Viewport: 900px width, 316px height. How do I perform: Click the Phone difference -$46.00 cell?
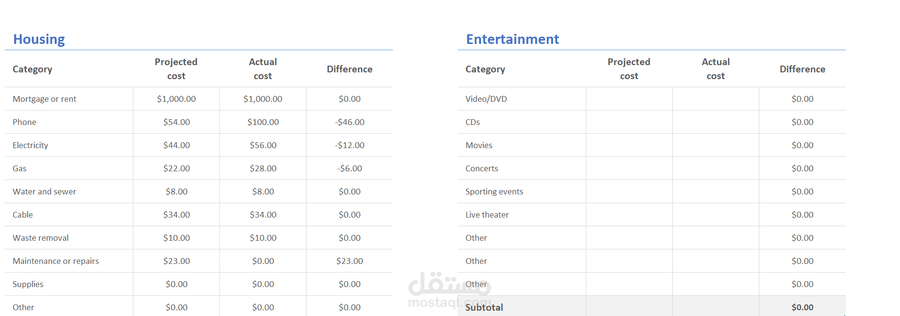(349, 122)
